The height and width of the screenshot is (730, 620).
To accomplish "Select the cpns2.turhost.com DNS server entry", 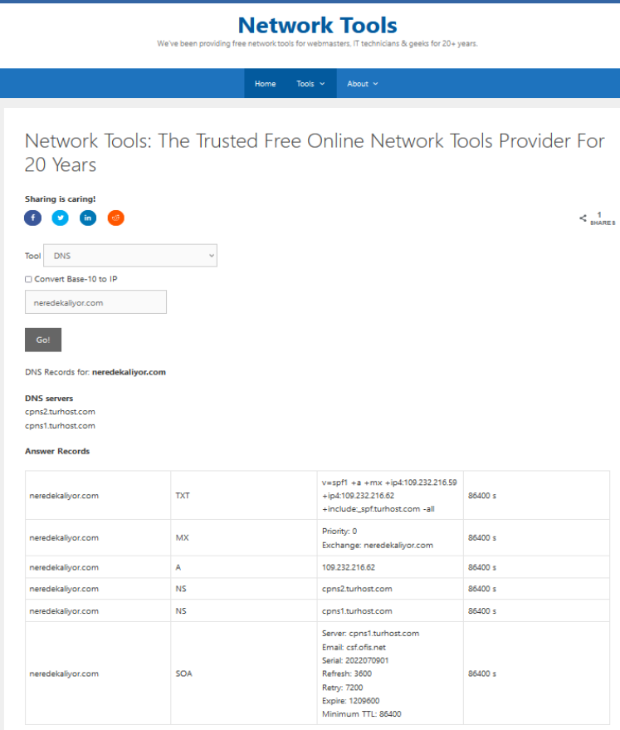I will 60,412.
